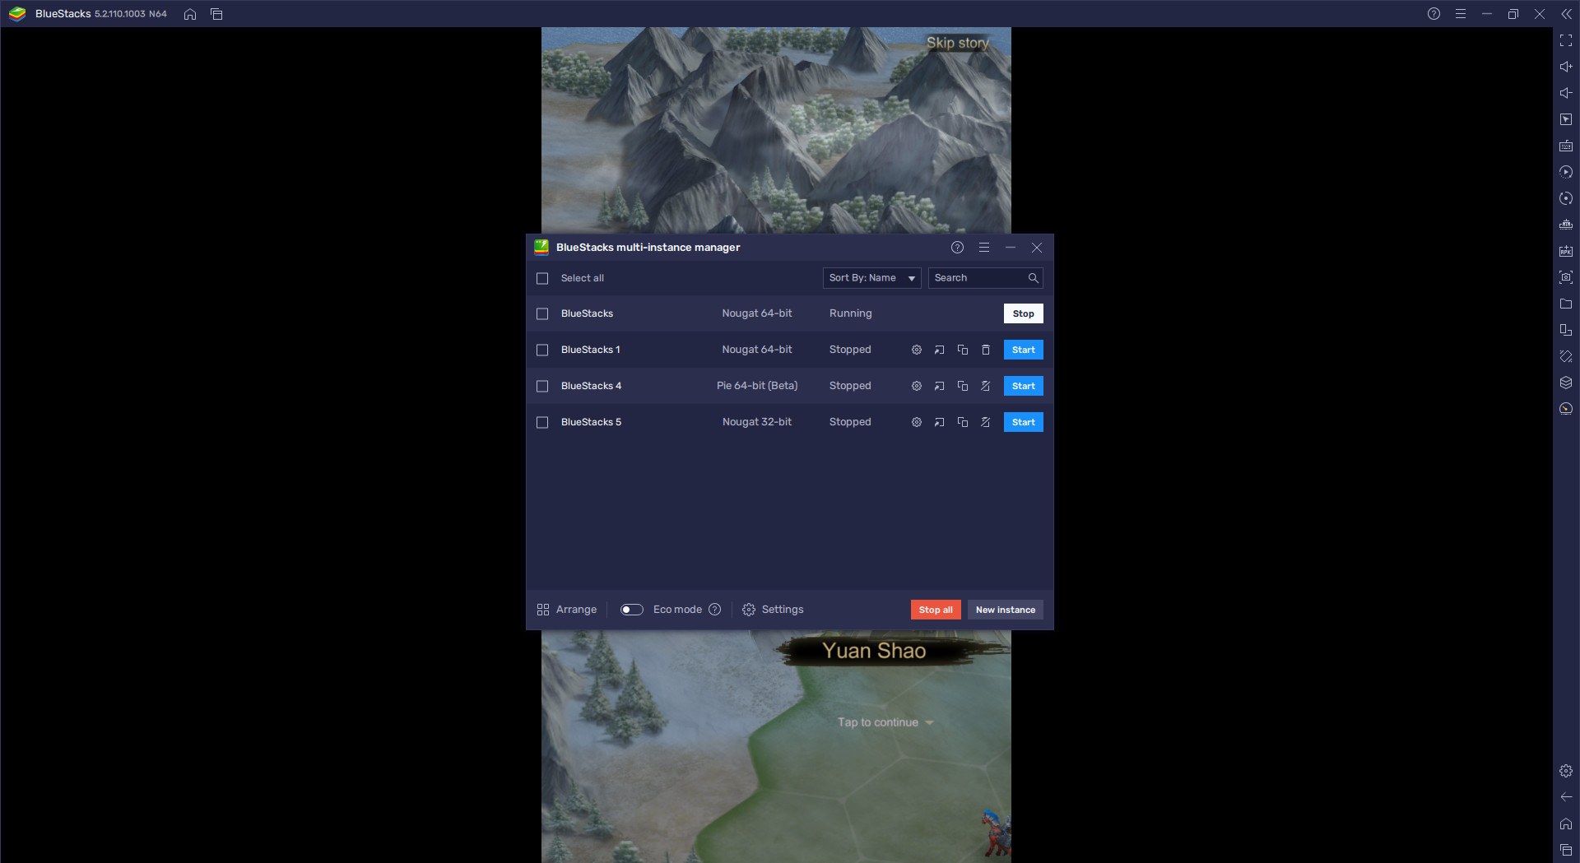Check the Select all checkbox
The image size is (1580, 863).
tap(542, 278)
